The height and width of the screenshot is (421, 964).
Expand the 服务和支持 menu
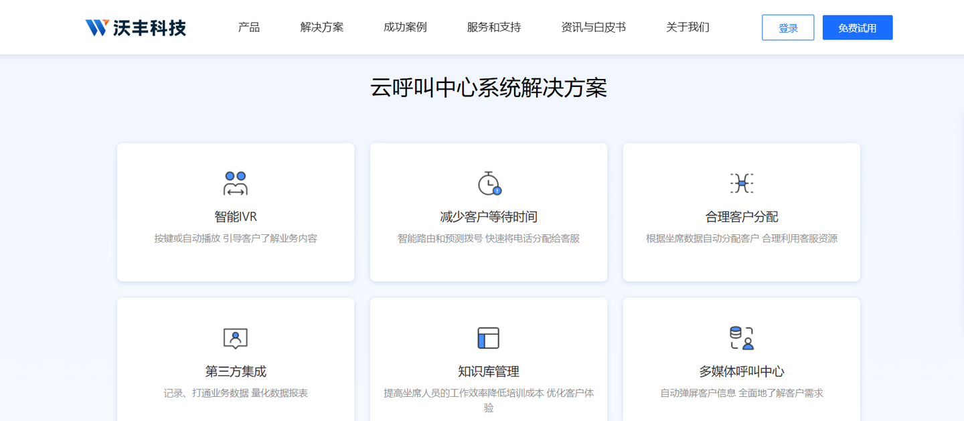coord(494,27)
